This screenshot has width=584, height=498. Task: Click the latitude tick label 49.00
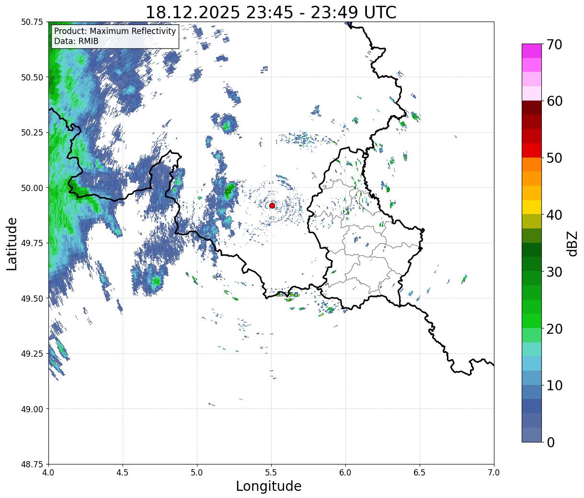[x=32, y=409]
